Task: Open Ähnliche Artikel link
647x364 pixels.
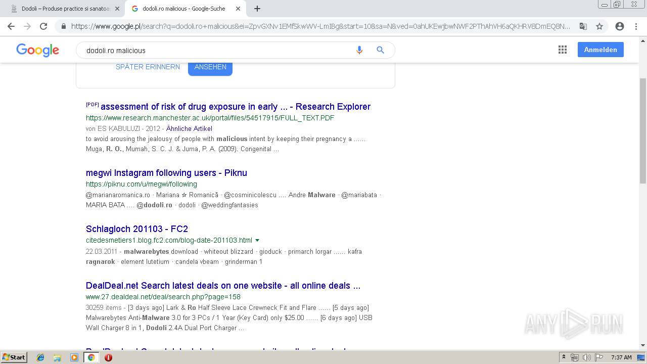Action: [189, 128]
